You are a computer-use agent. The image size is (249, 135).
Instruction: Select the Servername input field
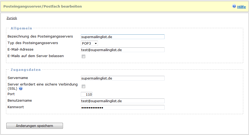pos(123,78)
